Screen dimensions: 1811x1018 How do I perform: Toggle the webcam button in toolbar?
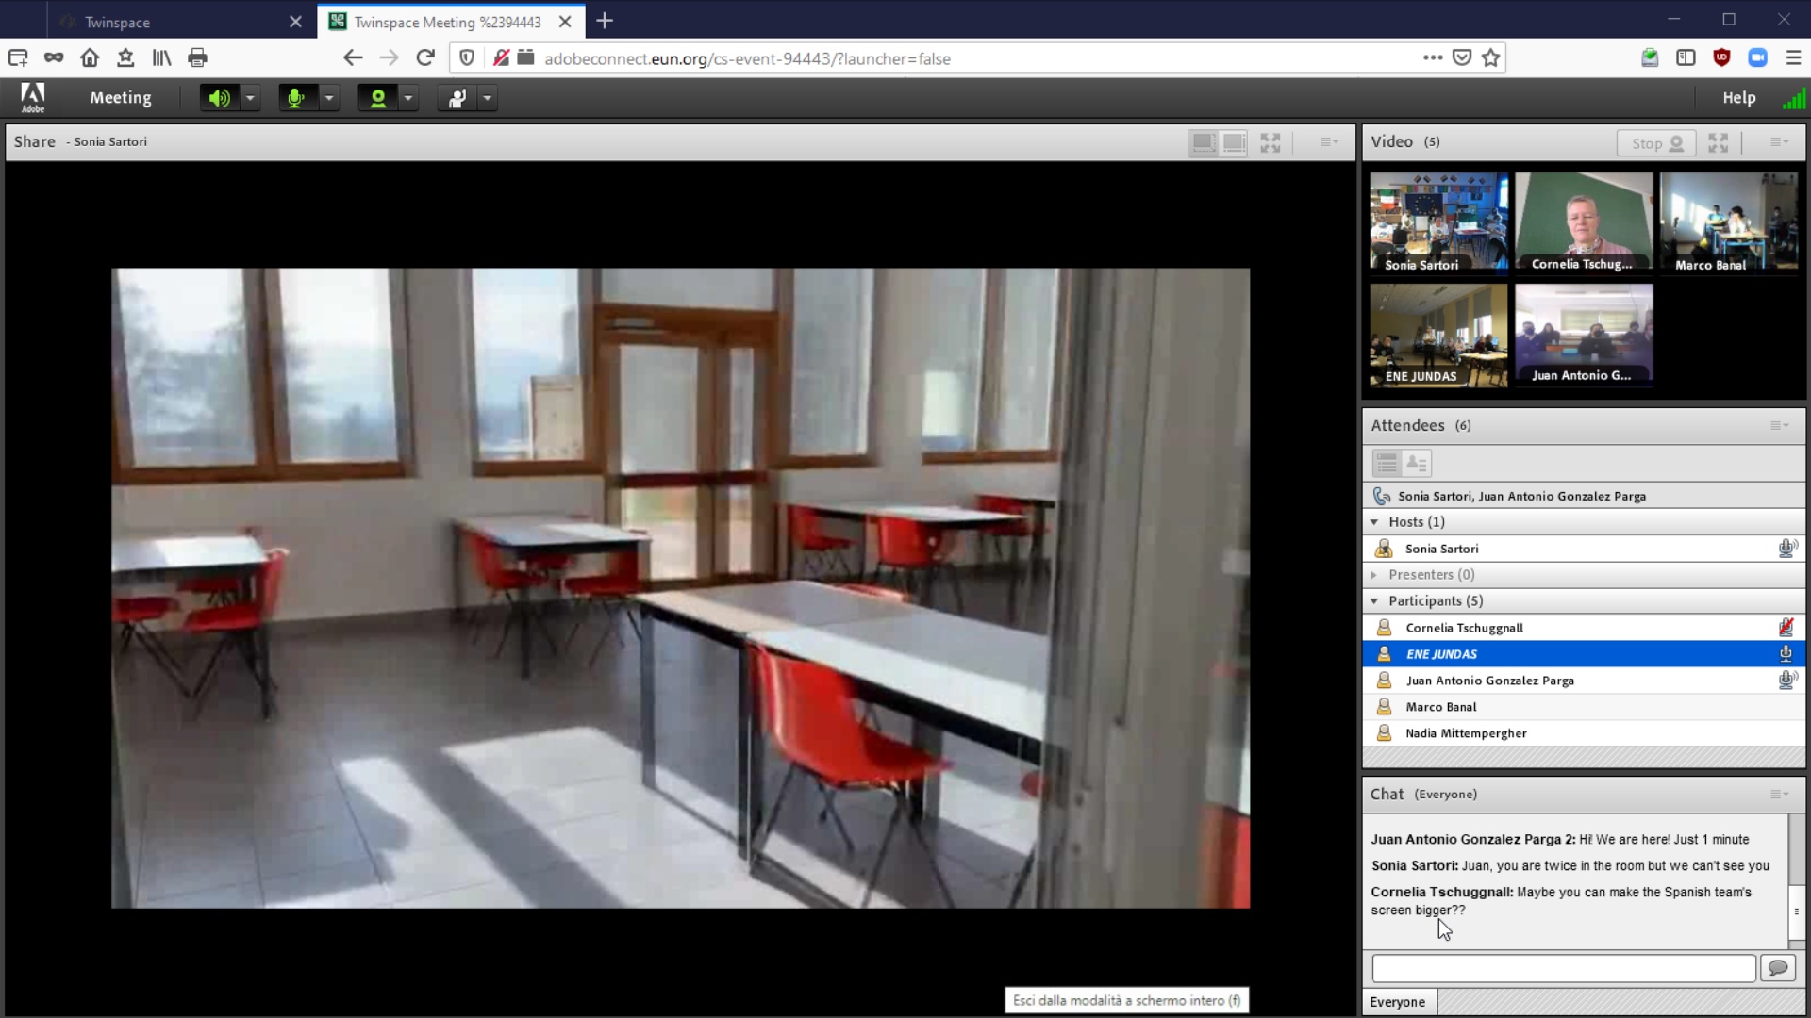coord(377,98)
